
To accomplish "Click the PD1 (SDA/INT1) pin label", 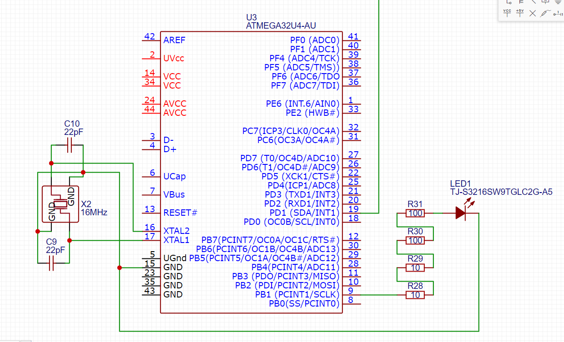I will [x=305, y=213].
